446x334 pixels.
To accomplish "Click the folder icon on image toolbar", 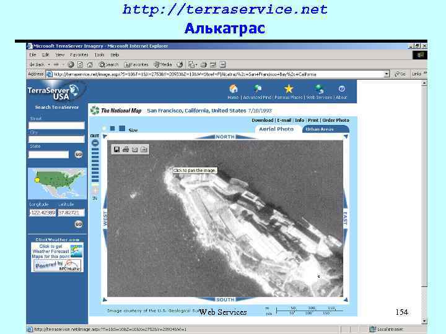I will [144, 150].
